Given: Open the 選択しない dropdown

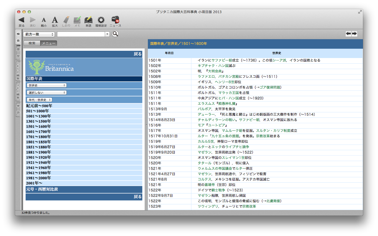Looking at the screenshot, I should tap(46, 93).
